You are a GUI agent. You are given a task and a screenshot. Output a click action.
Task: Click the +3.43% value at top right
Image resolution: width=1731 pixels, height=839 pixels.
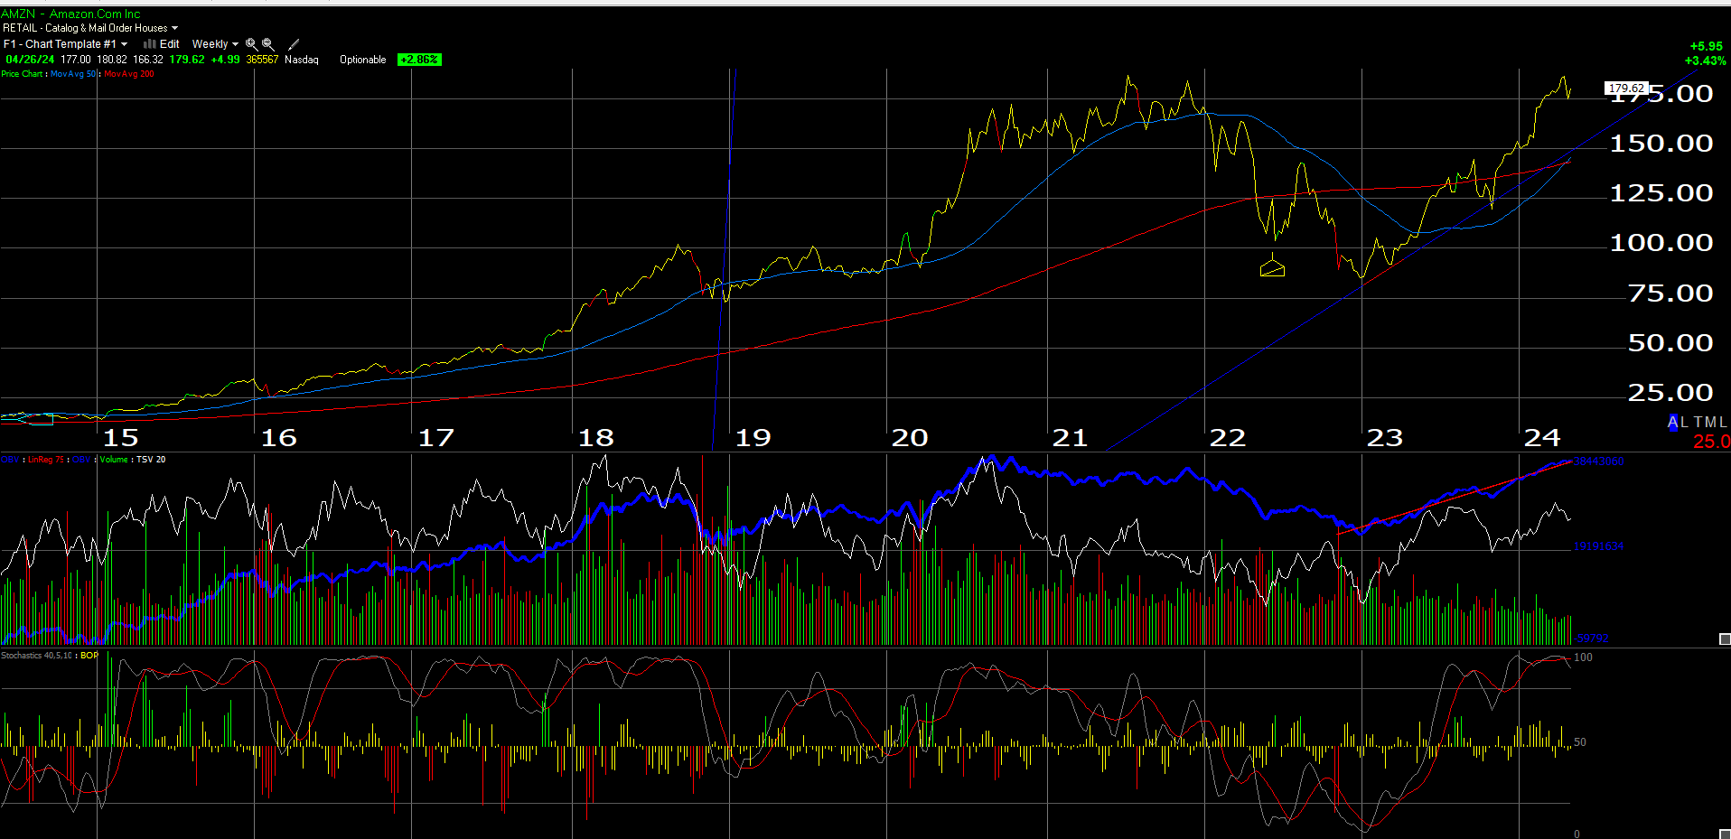click(x=1705, y=61)
